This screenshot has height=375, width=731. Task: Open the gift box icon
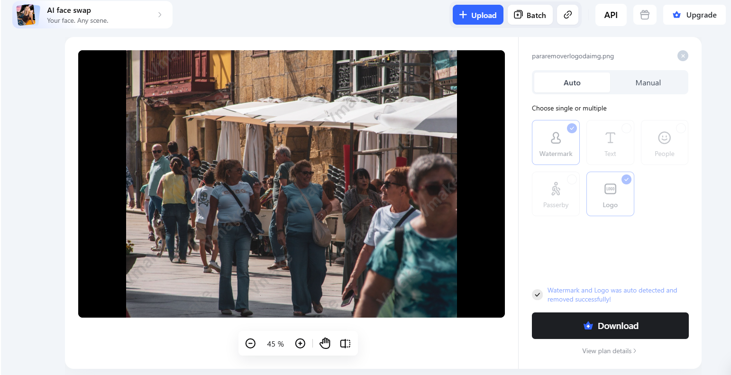(x=645, y=15)
